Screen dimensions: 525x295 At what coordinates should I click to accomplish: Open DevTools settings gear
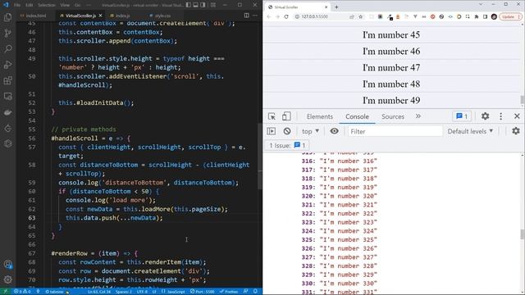click(485, 116)
